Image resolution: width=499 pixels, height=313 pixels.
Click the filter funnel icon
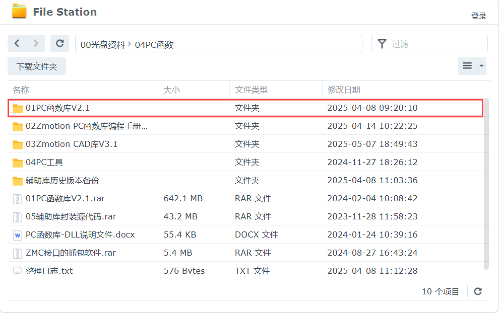(x=382, y=44)
